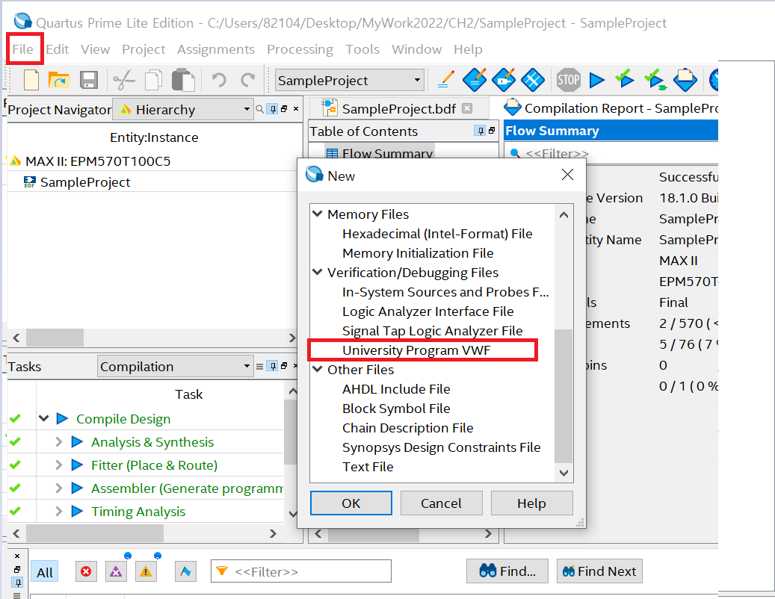This screenshot has height=599, width=775.
Task: Click the Stop Processing icon
Action: [569, 79]
